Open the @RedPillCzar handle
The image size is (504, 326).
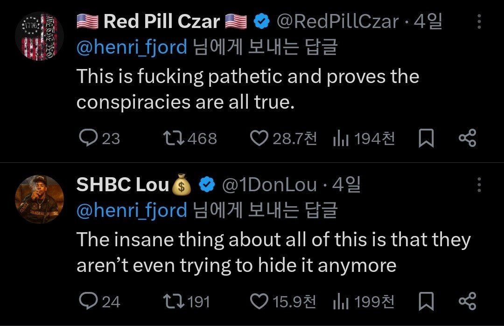[338, 21]
